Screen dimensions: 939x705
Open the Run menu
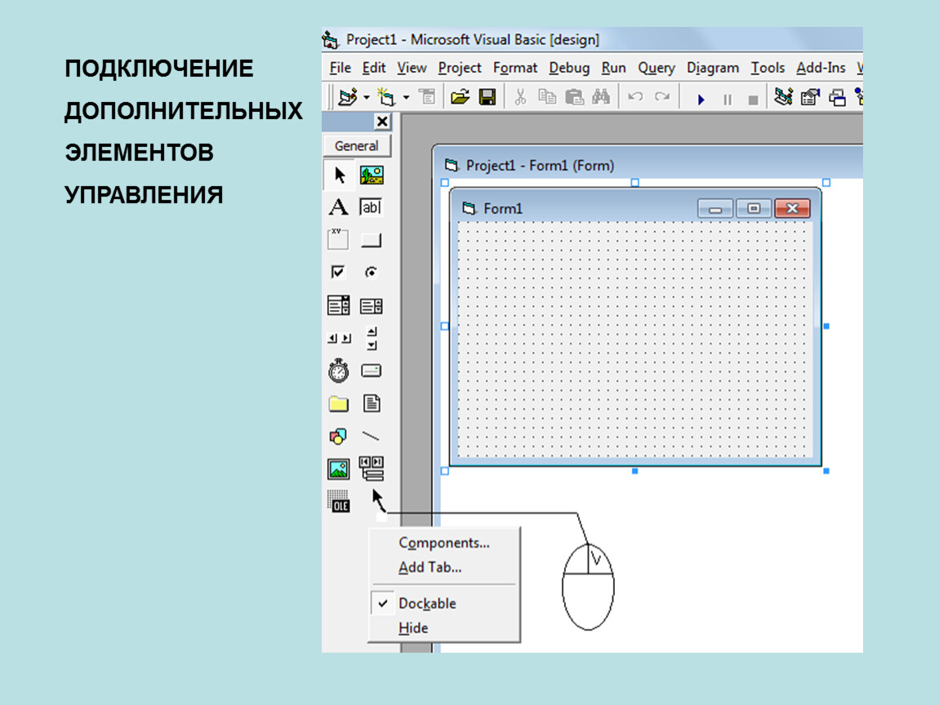(613, 69)
